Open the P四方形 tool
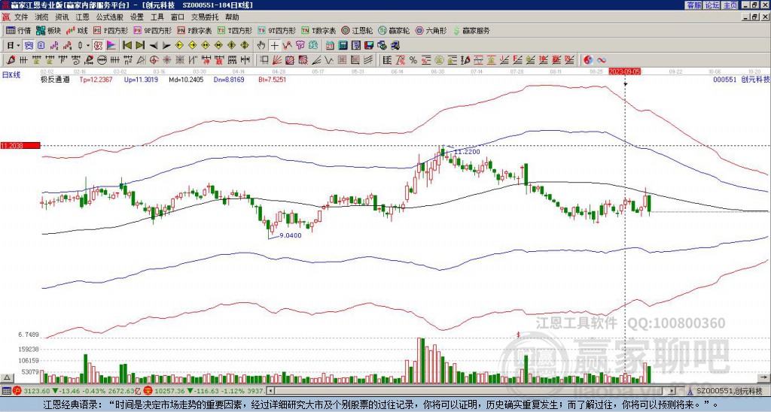The width and height of the screenshot is (771, 412). (111, 30)
